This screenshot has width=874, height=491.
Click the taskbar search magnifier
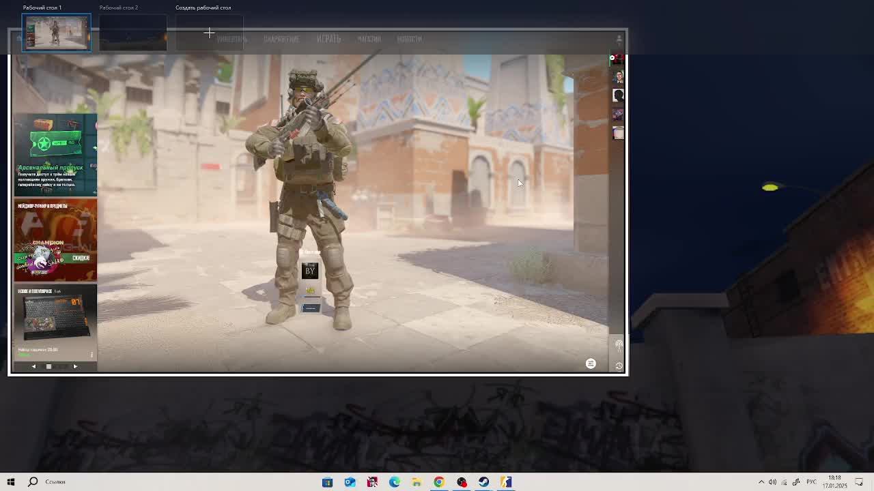click(33, 481)
